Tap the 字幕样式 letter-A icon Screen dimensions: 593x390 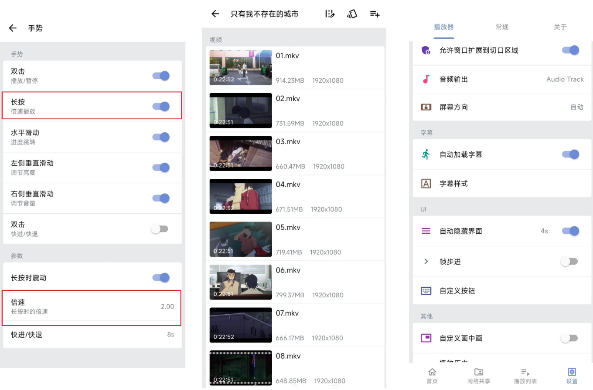tap(426, 183)
